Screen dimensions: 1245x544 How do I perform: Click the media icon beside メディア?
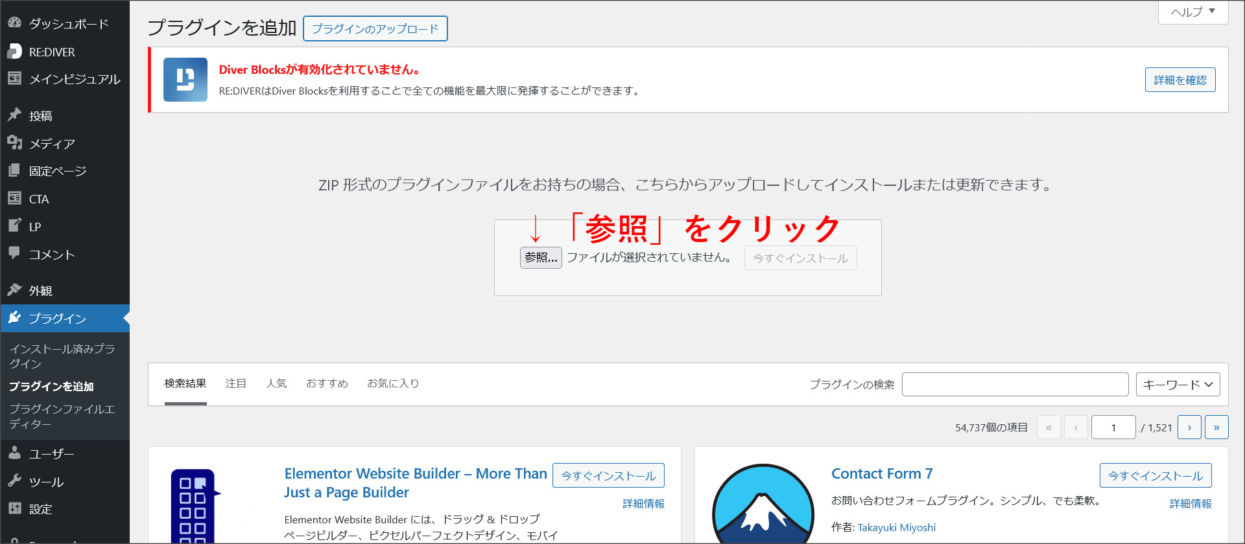point(14,142)
